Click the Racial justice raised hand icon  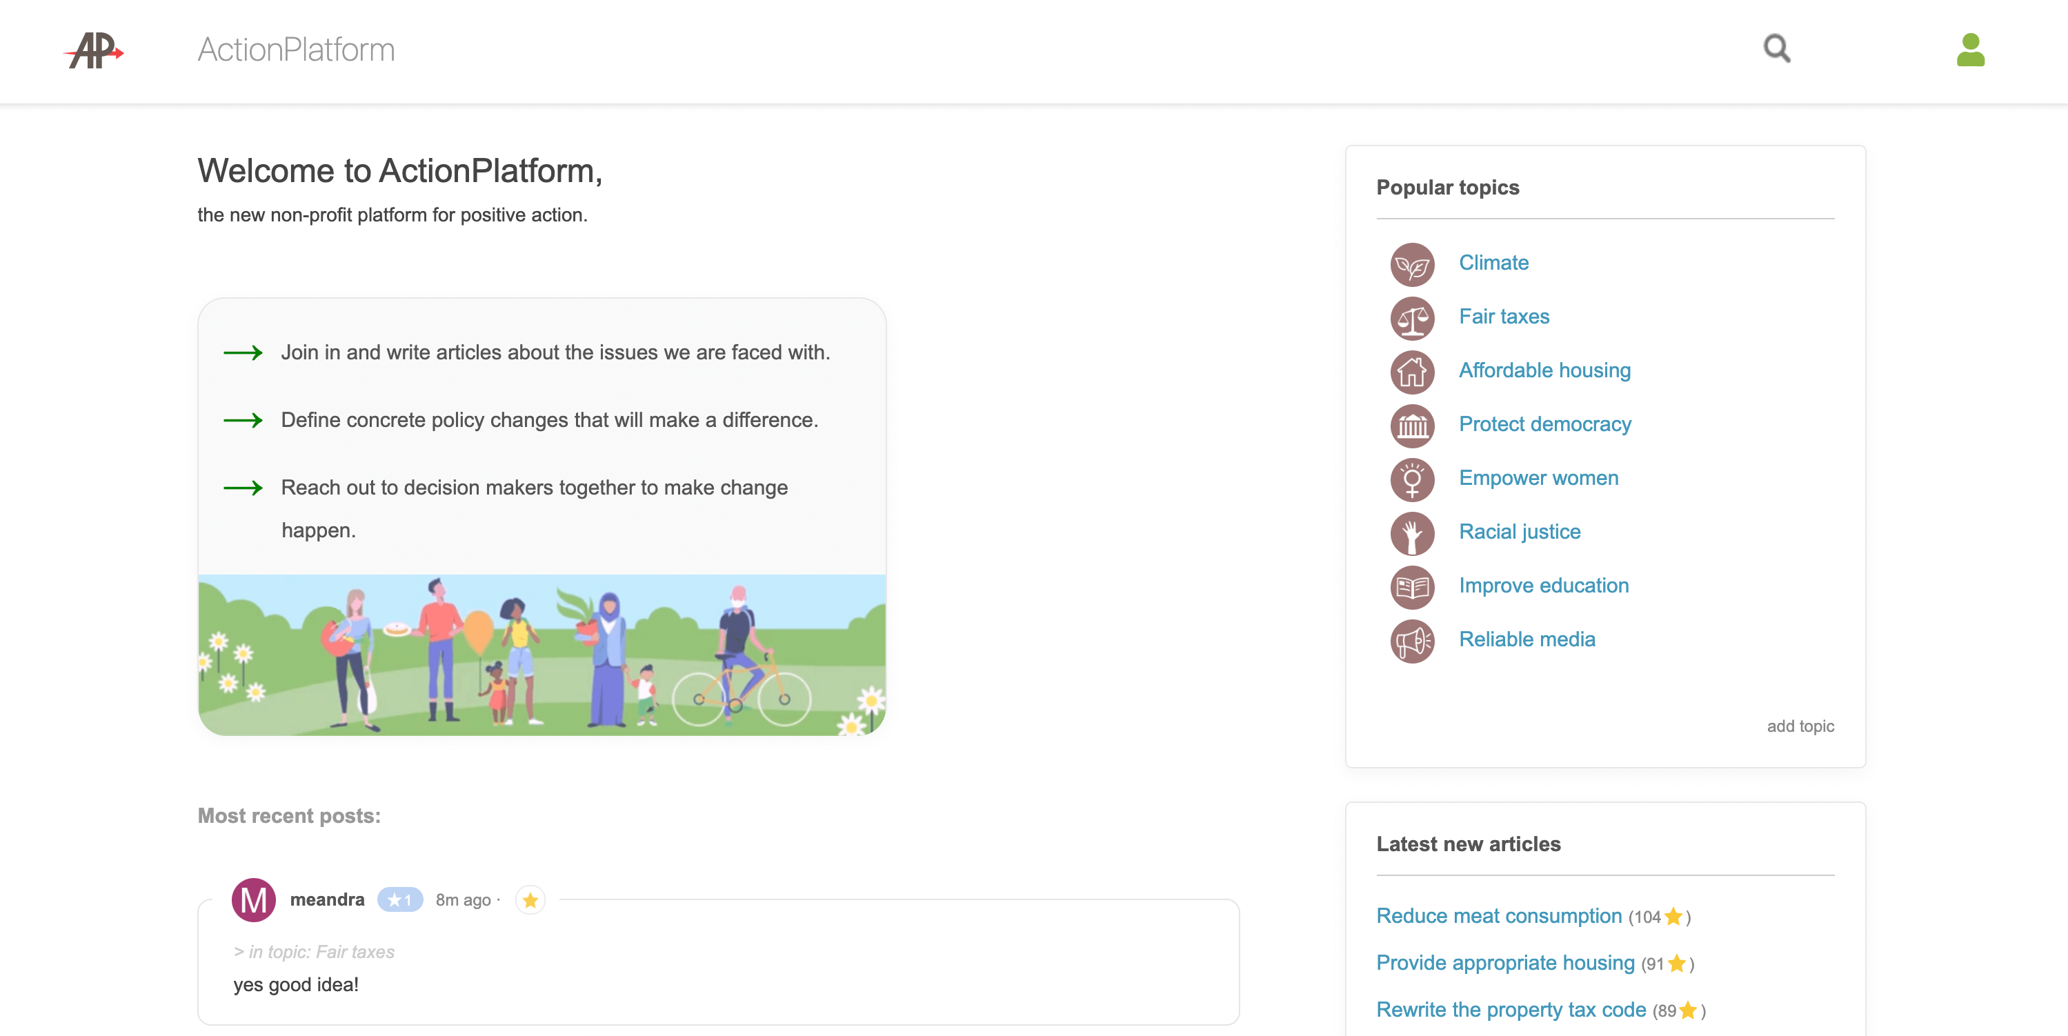click(x=1412, y=533)
